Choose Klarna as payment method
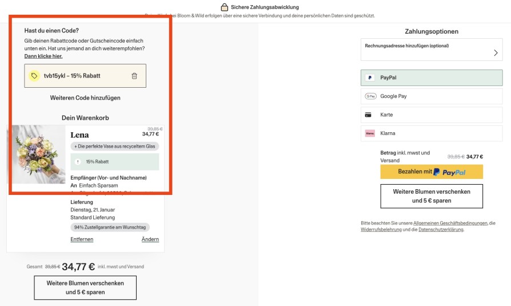Screen dimensions: 511x306 [x=432, y=133]
